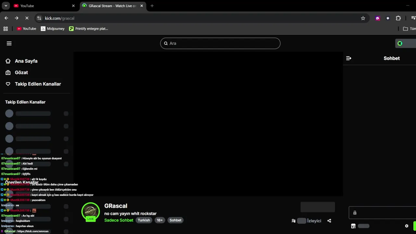Select the GRascal Stream browser tab
This screenshot has width=416, height=234.
click(x=112, y=6)
